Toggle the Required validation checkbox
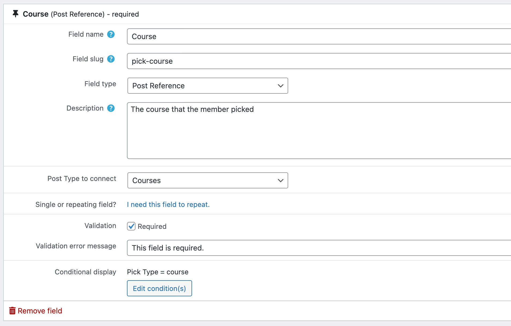 (x=131, y=226)
